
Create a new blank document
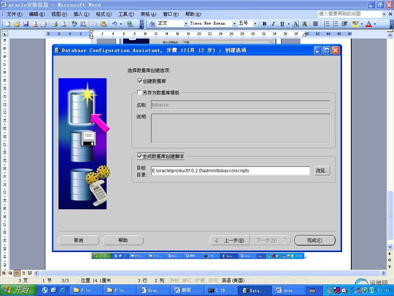8,24
